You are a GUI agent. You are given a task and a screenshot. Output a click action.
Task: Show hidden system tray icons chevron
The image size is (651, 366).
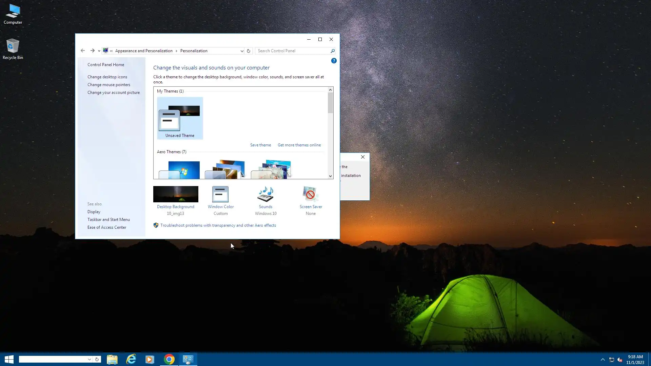click(603, 360)
